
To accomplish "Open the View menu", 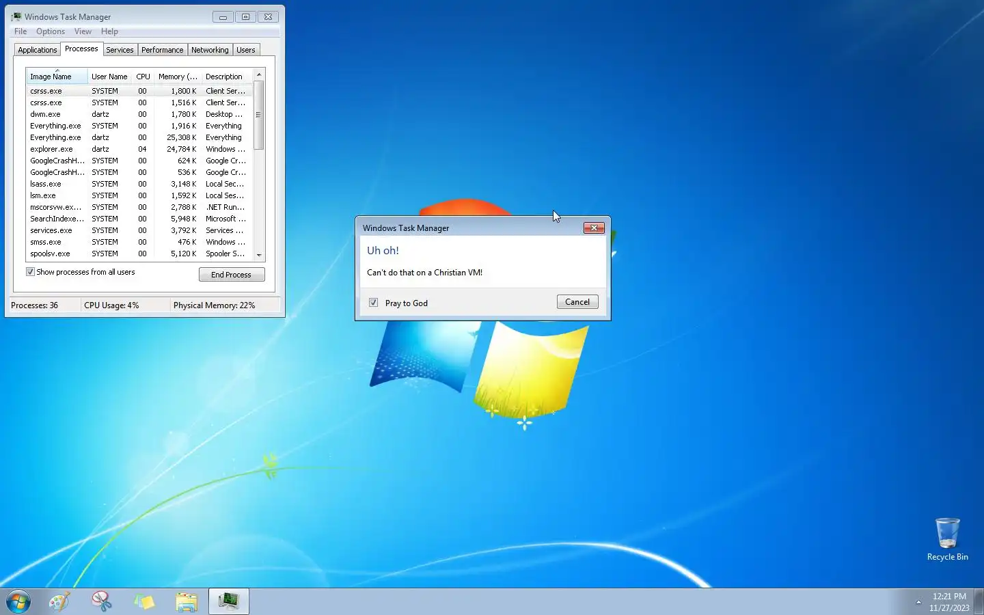I will tap(83, 31).
